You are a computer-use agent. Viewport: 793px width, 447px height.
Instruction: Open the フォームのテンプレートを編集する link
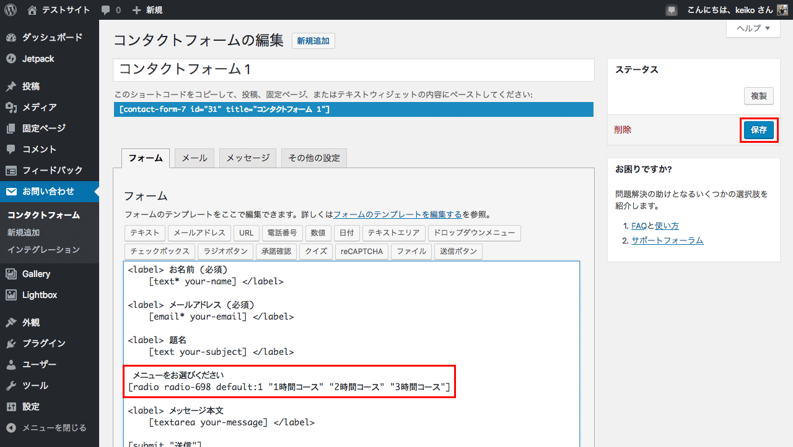pos(397,215)
